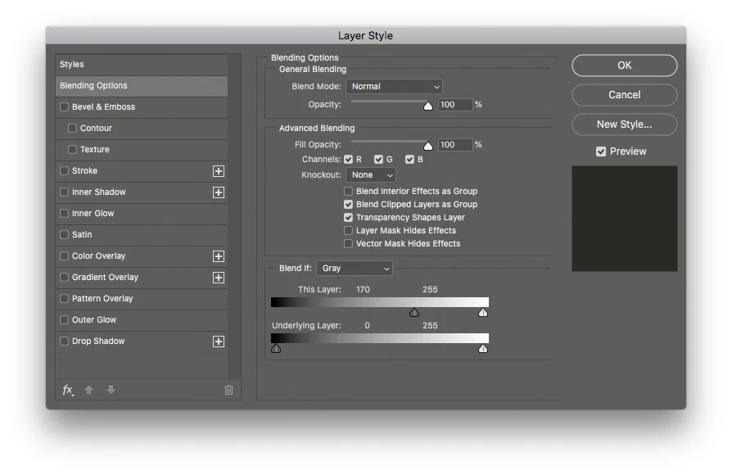Open the Inner Glow settings row
The width and height of the screenshot is (732, 475).
pyautogui.click(x=142, y=214)
